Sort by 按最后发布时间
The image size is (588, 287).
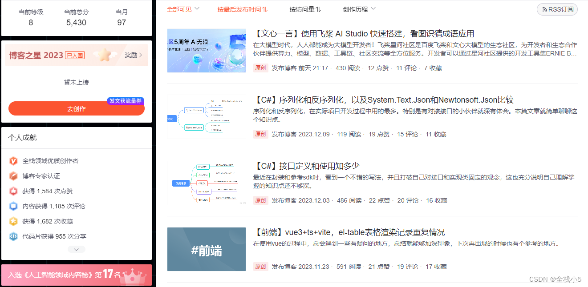(242, 9)
